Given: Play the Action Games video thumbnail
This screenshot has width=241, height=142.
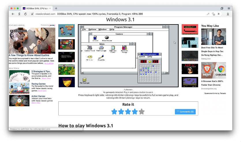Looking at the screenshot, I should pyautogui.click(x=19, y=101).
